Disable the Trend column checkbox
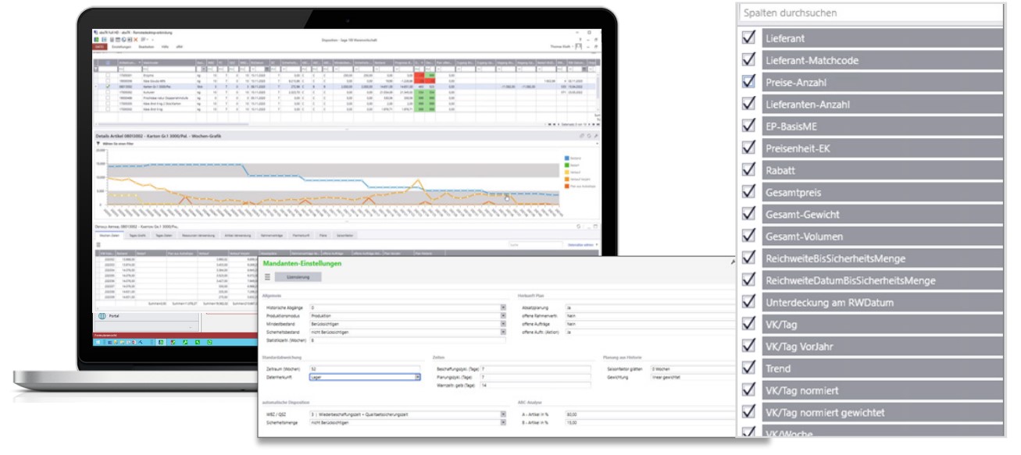Viewport: 1021px width, 455px height. point(749,368)
